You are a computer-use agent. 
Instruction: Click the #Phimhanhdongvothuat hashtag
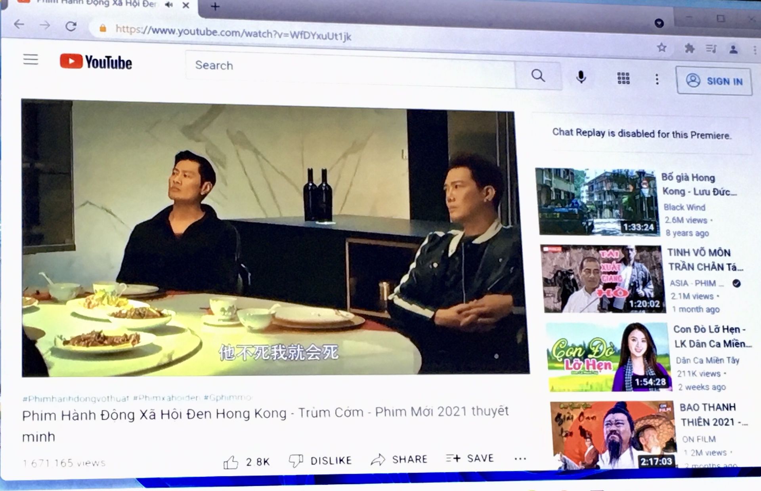click(x=76, y=398)
